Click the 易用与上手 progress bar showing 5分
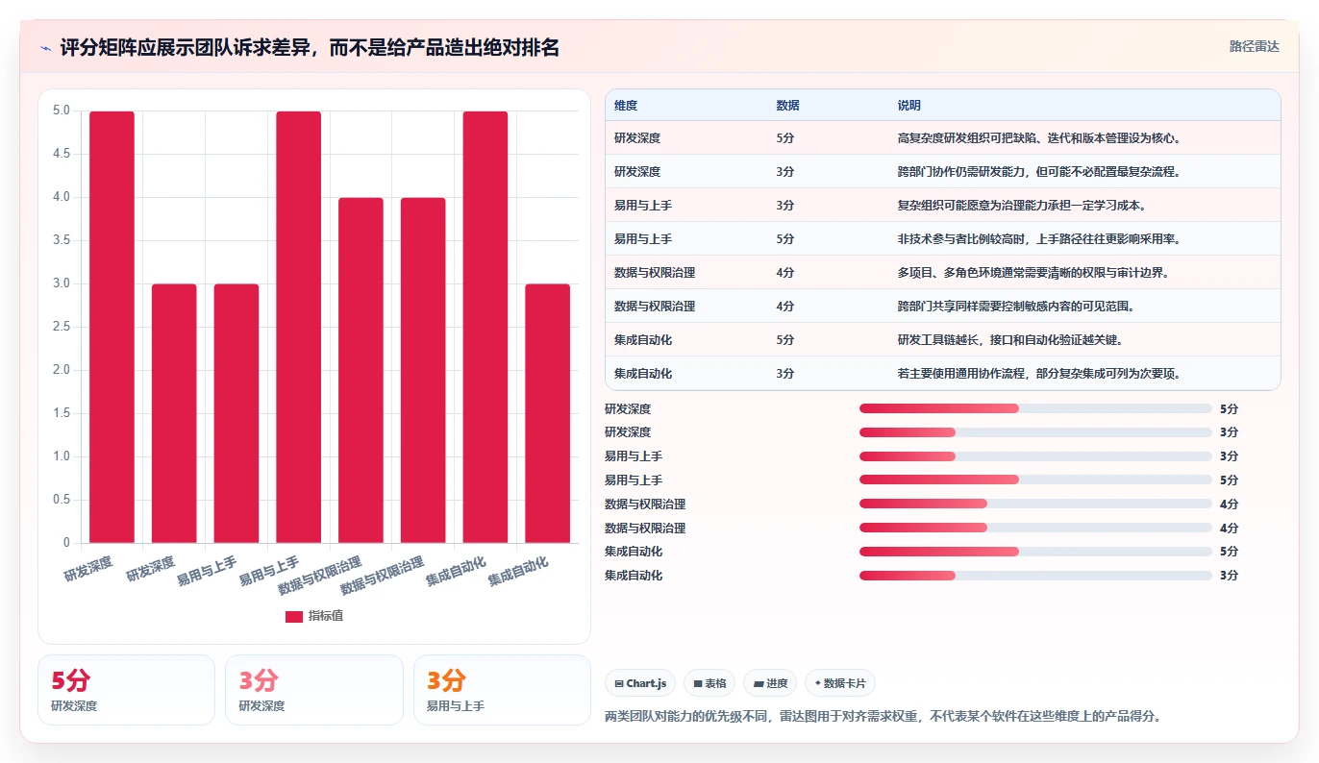Image resolution: width=1319 pixels, height=763 pixels. (x=1035, y=480)
